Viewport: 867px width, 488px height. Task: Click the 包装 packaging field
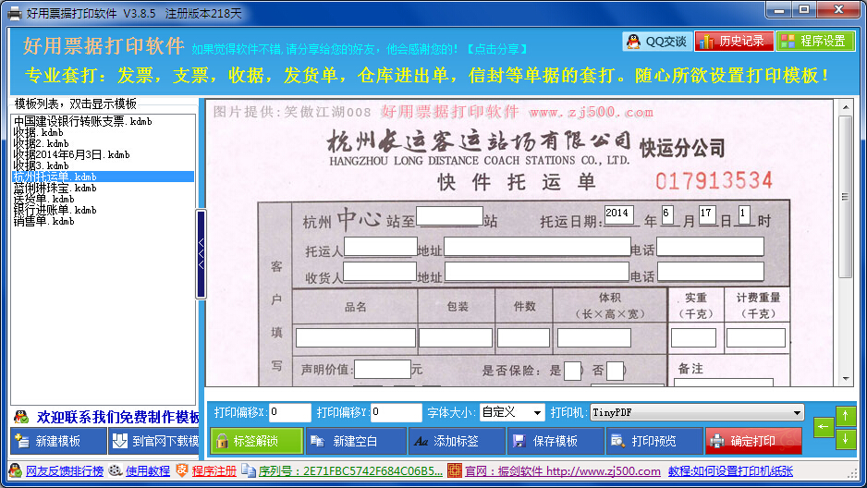tap(456, 337)
